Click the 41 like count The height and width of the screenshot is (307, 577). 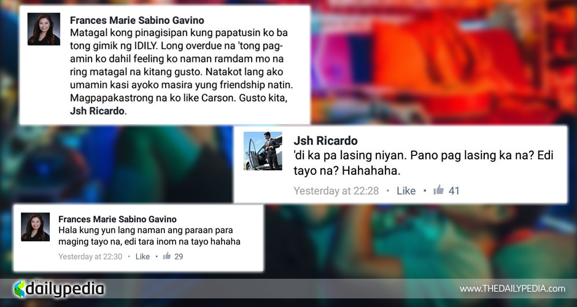[454, 191]
